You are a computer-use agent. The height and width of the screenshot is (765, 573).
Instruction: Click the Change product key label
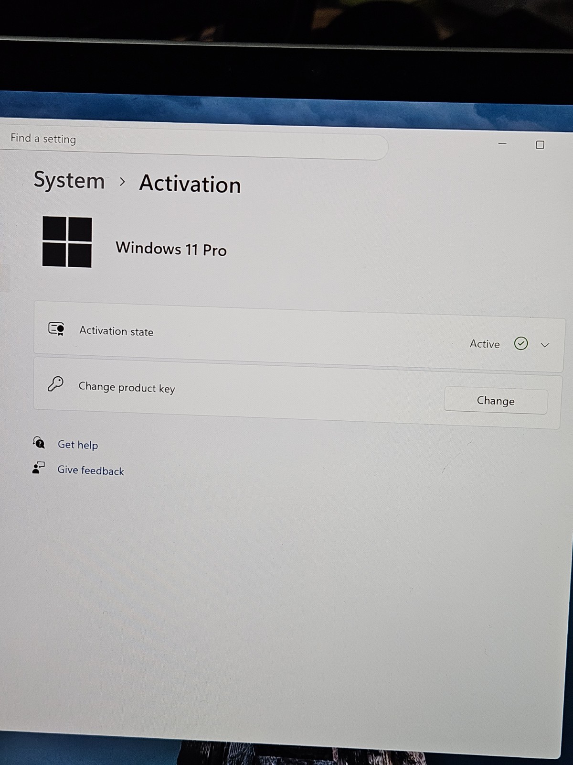pyautogui.click(x=127, y=388)
